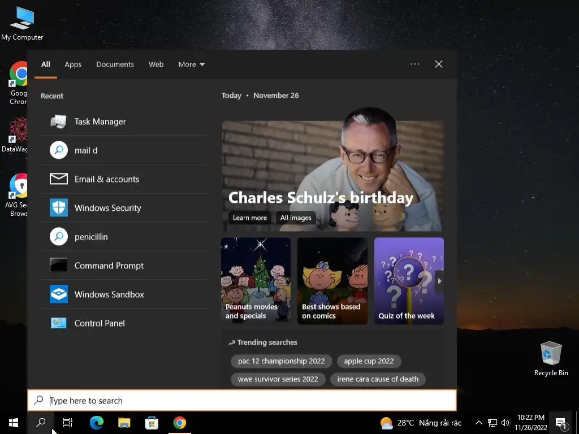
Task: Open Email & accounts settings
Action: [x=124, y=179]
